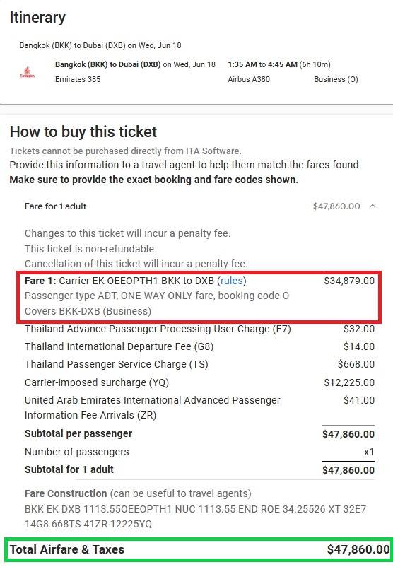Image resolution: width=393 pixels, height=567 pixels.
Task: Select the Carrier-imposed surcharge (YQ) row
Action: point(199,382)
